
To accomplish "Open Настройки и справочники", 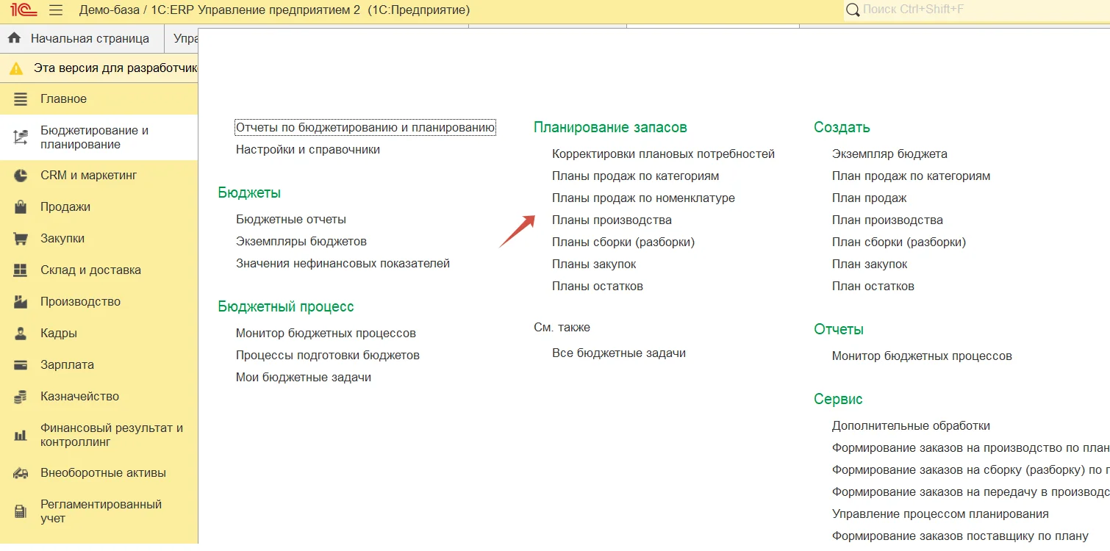I will [308, 150].
